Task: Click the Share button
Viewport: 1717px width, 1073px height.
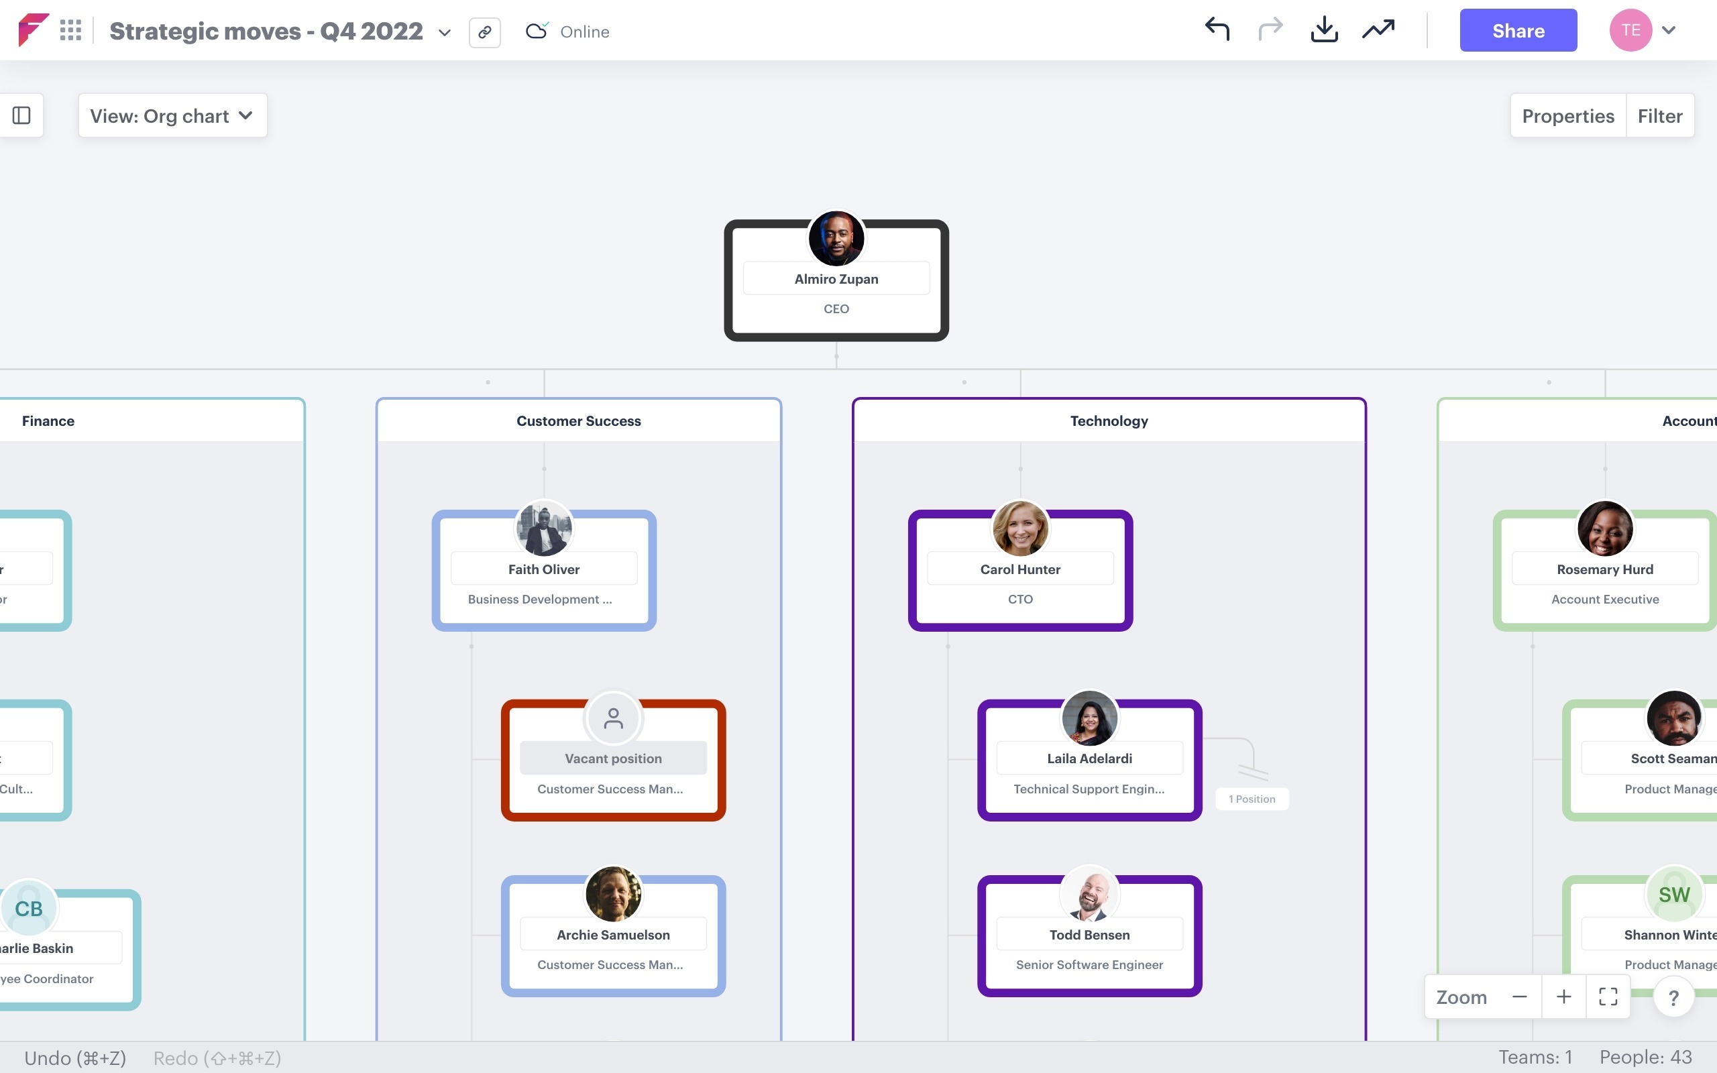Action: click(x=1518, y=30)
